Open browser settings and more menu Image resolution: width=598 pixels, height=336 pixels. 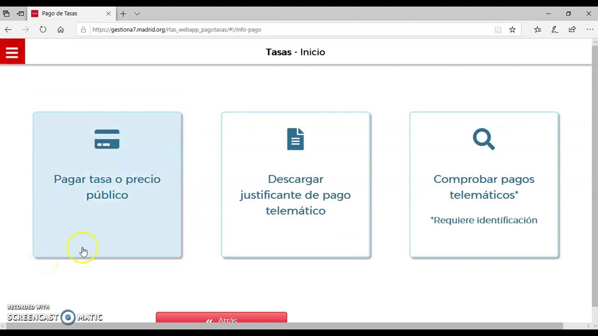[x=589, y=29]
